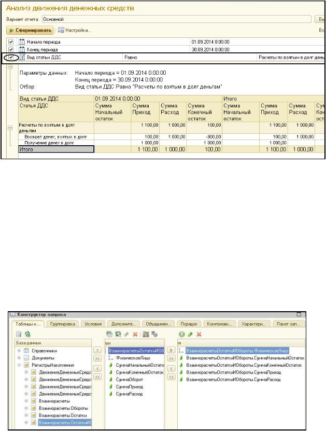The image size is (326, 431).
Task: Select ВзаиморасчетыОстаткиИОбороты.СуммаПриход in the fields list
Action: 233,372
